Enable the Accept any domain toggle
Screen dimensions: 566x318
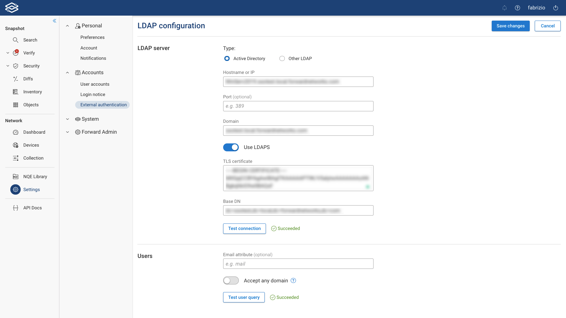[231, 281]
